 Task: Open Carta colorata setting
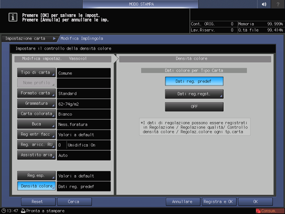[36, 114]
